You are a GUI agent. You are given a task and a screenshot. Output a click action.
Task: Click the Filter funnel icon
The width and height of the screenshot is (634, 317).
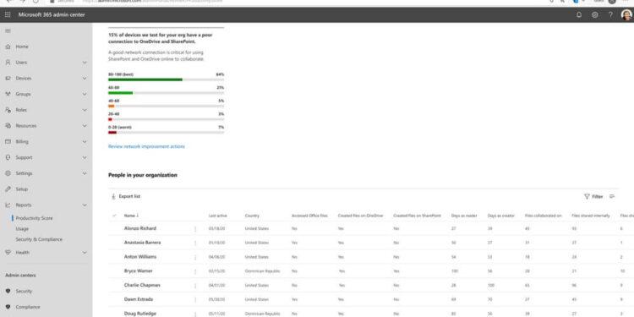pyautogui.click(x=587, y=196)
